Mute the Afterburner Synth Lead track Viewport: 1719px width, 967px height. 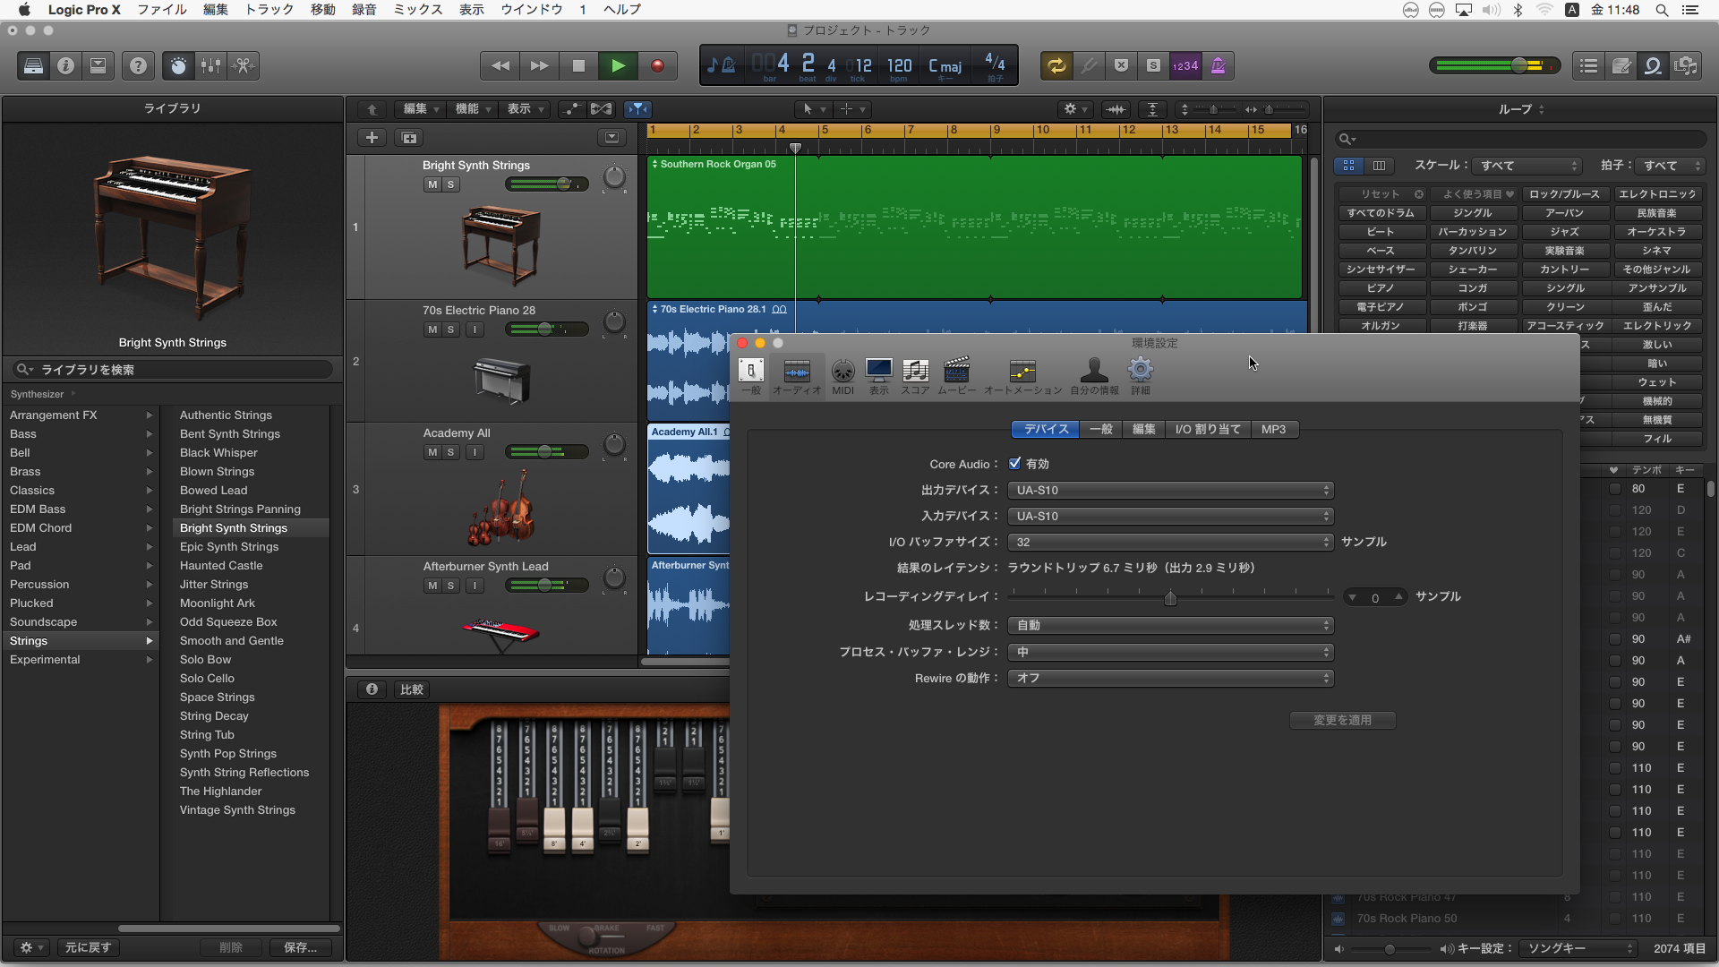tap(432, 586)
